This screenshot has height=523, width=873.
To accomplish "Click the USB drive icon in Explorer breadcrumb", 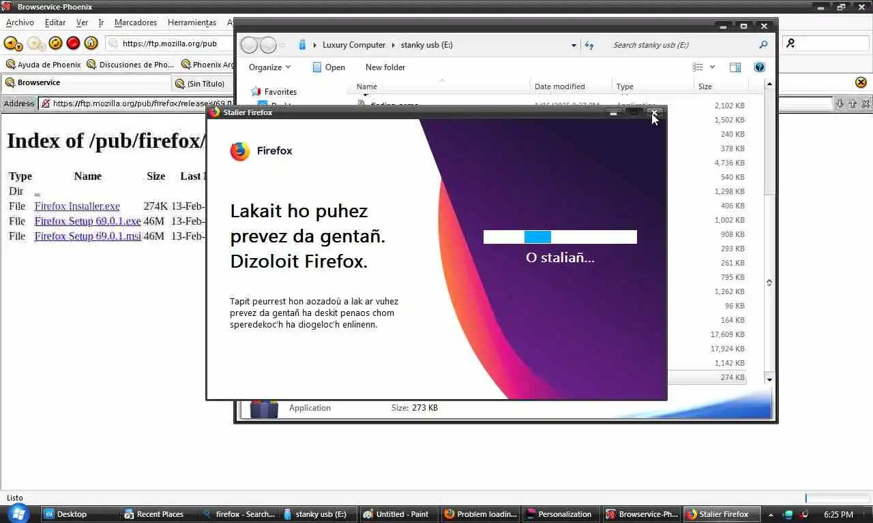I will (x=302, y=45).
